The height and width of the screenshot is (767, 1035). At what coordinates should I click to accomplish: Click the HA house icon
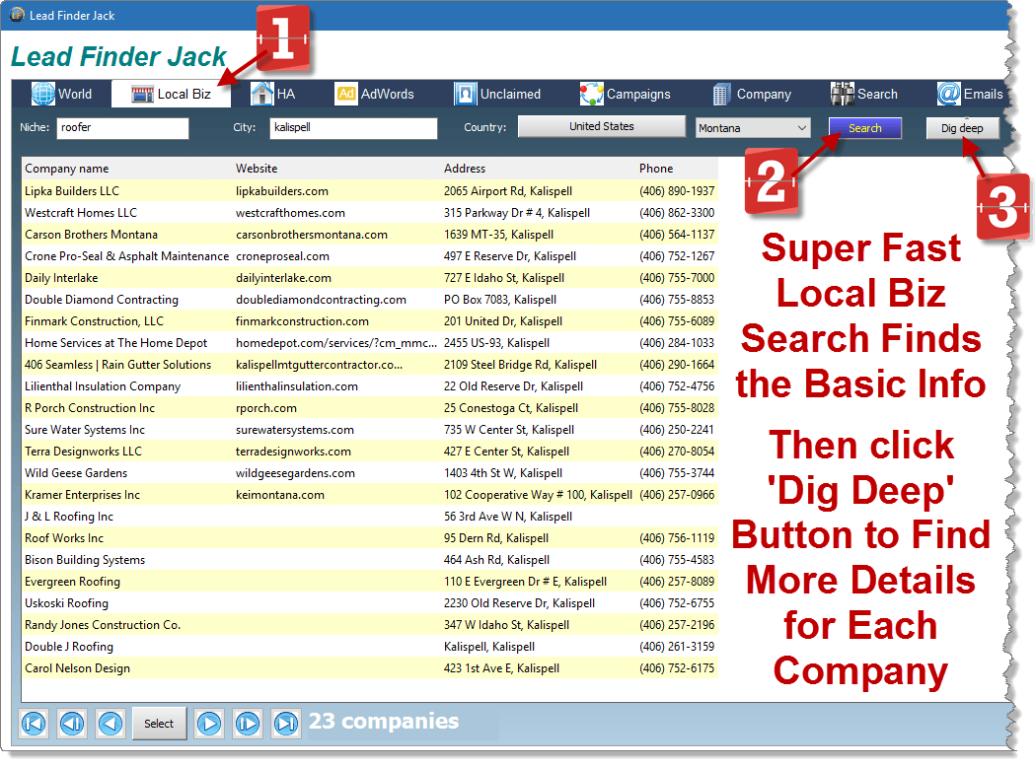pos(261,94)
